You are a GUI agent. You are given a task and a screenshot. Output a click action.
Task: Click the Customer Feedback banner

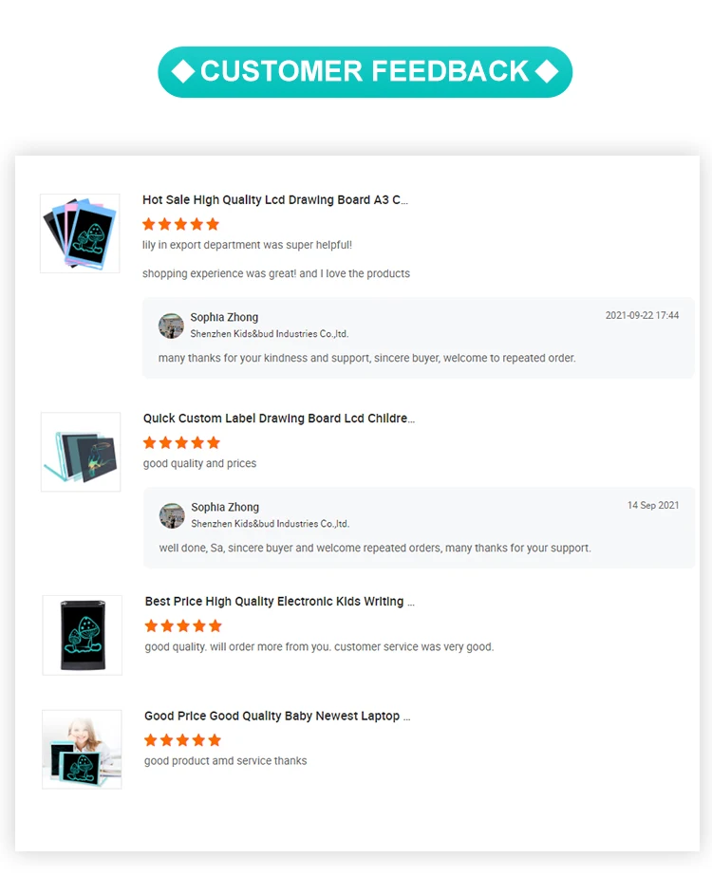(x=365, y=72)
